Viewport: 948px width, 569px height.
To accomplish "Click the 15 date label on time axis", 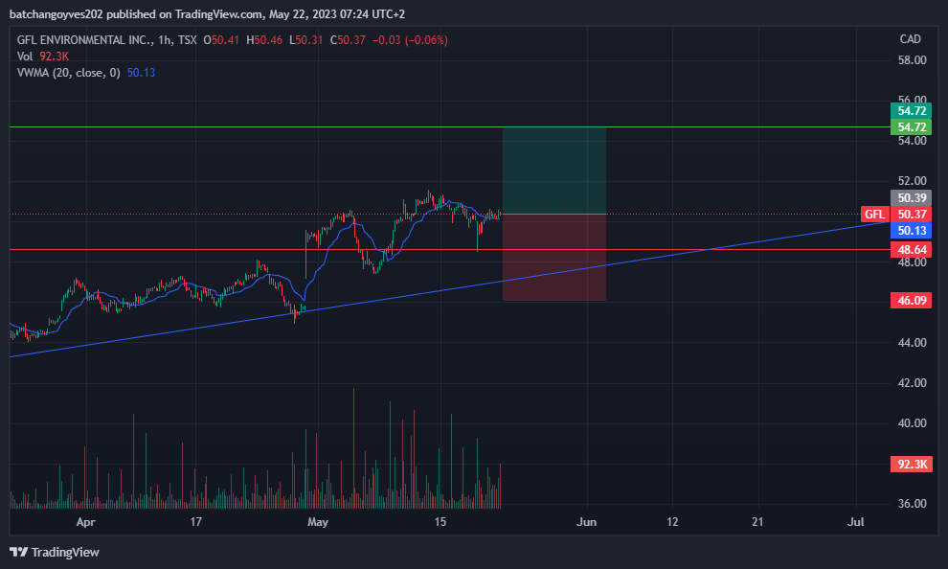I will click(440, 522).
